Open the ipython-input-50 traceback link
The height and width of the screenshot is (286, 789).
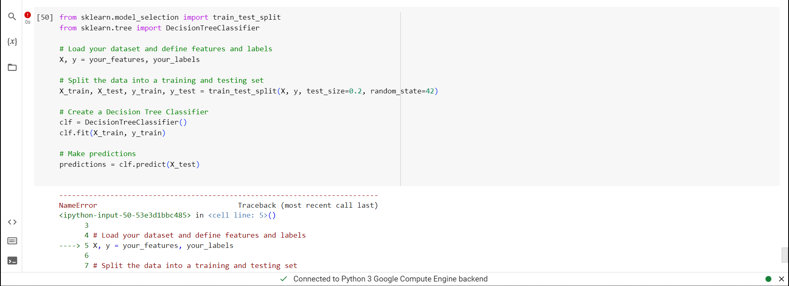(x=125, y=215)
